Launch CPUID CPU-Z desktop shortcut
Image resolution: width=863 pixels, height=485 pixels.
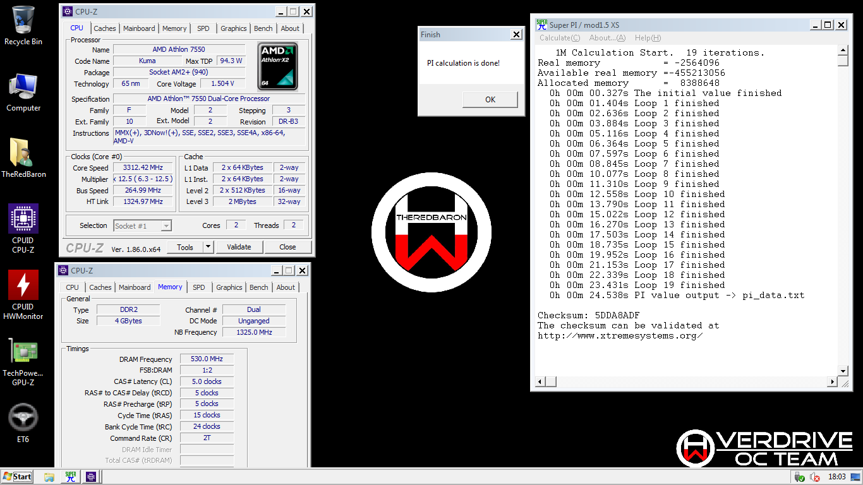[23, 229]
